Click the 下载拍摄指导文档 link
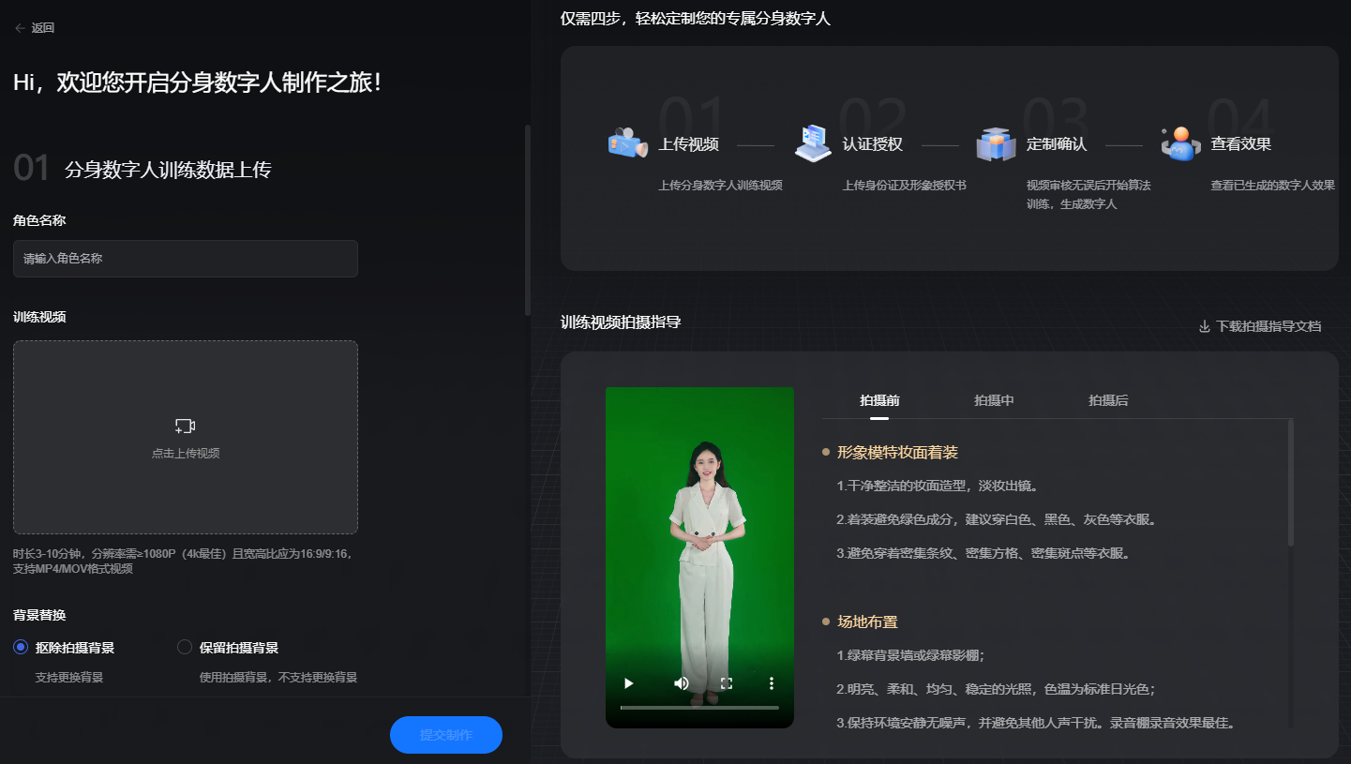Viewport: 1351px width, 764px height. pos(1268,326)
